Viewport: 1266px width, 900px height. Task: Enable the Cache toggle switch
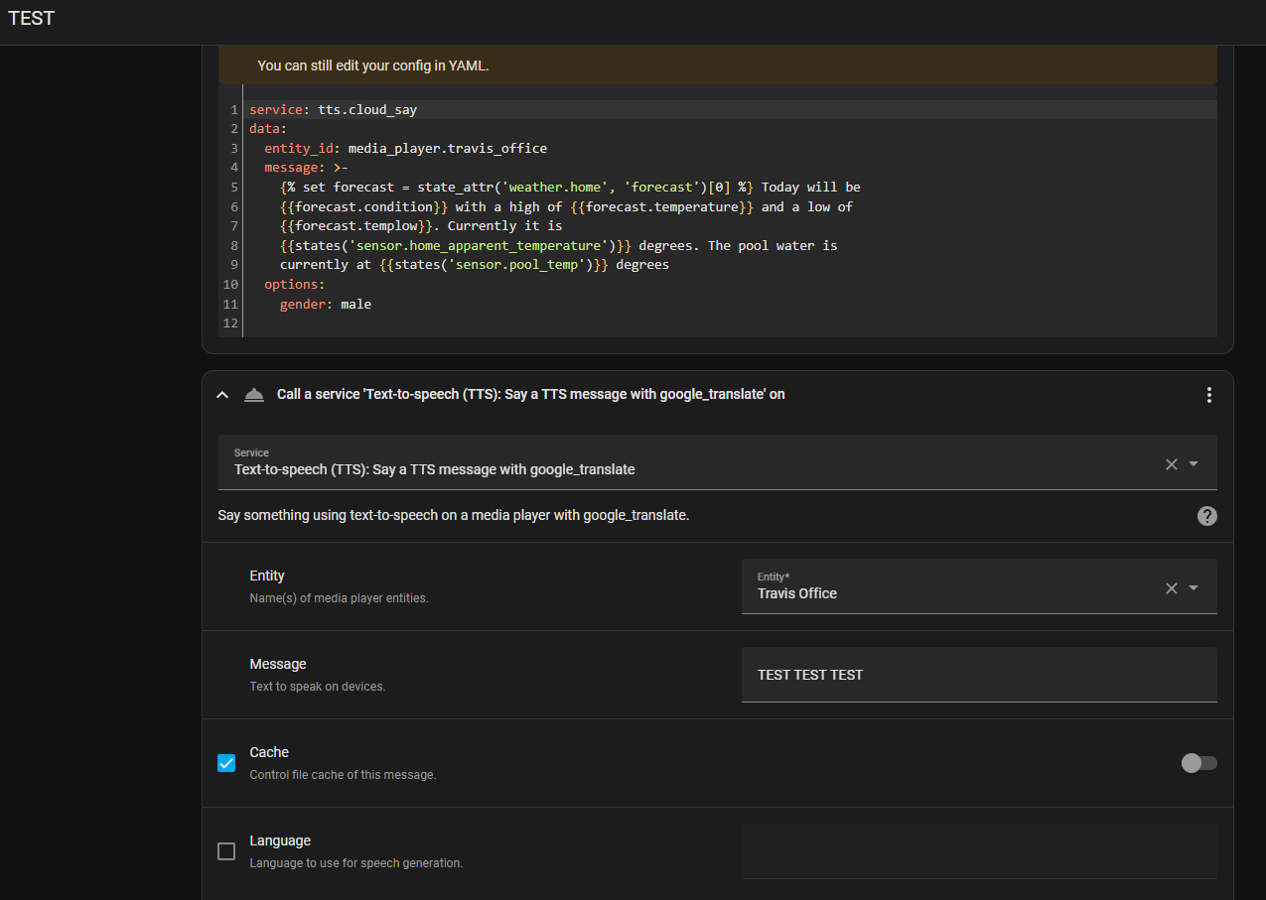click(x=1198, y=763)
